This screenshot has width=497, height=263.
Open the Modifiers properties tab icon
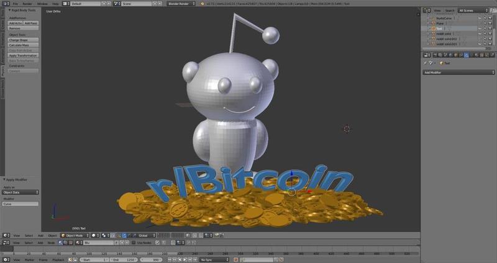467,55
